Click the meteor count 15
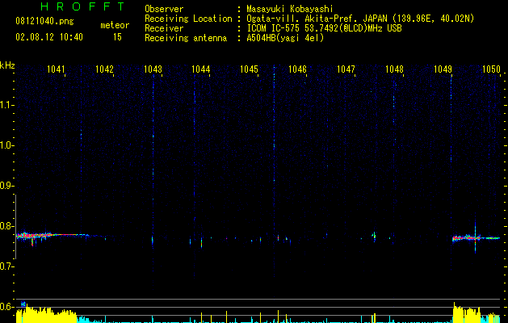The width and height of the screenshot is (508, 323). (x=117, y=37)
